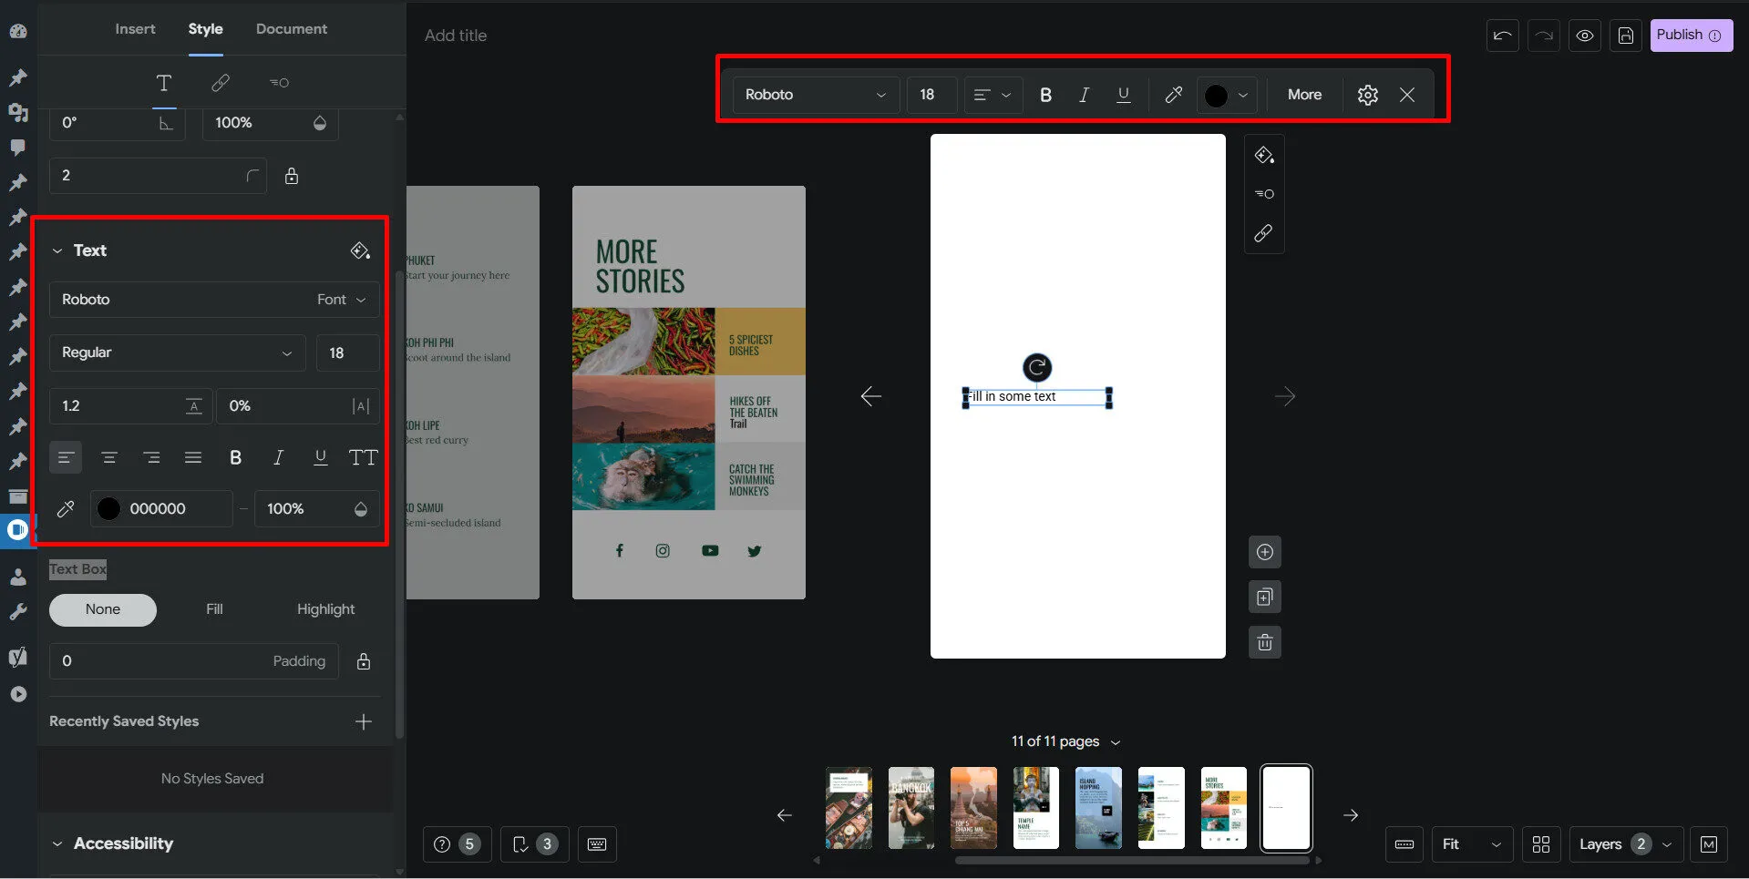The width and height of the screenshot is (1749, 879).
Task: Collapse the Text section chevron
Action: point(57,250)
